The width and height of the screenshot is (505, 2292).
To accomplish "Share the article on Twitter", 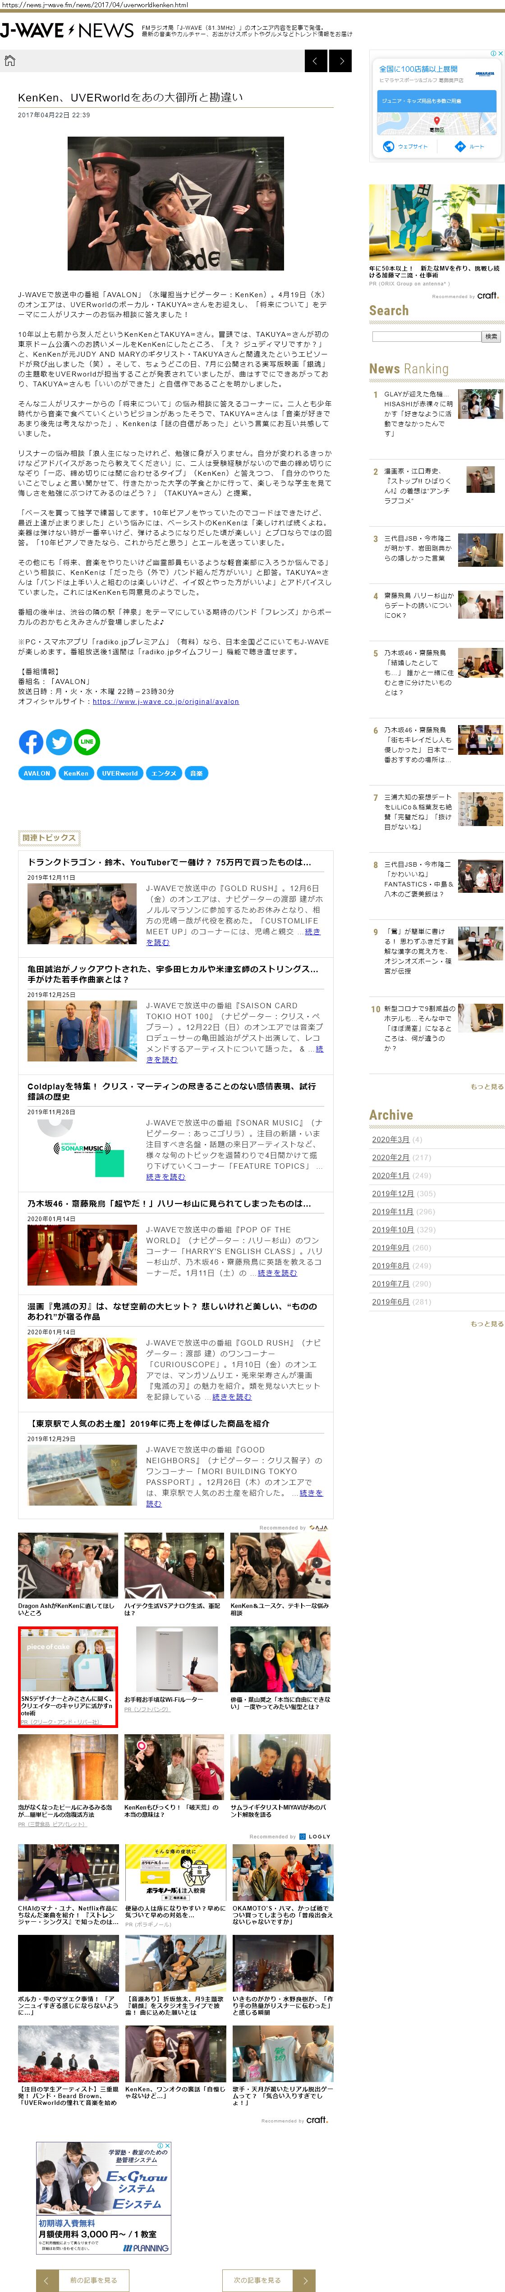I will pos(59,741).
